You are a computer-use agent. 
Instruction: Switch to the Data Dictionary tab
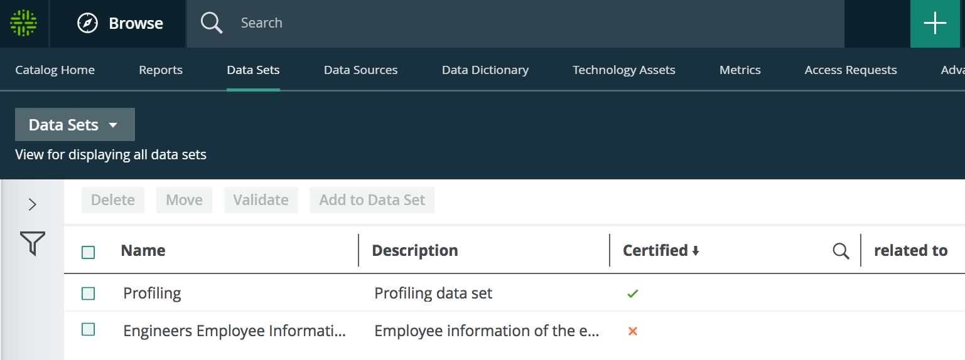click(485, 70)
